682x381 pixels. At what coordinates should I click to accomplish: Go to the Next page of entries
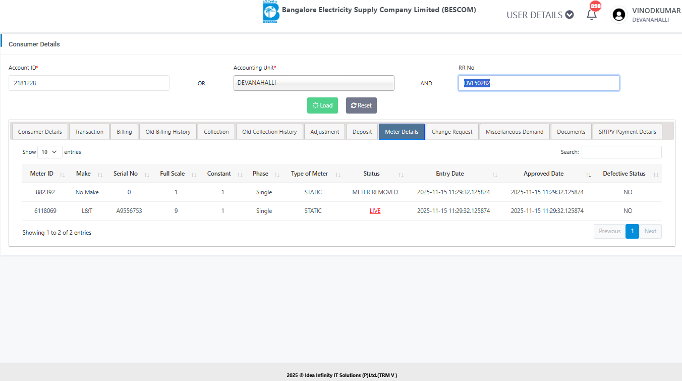point(650,231)
